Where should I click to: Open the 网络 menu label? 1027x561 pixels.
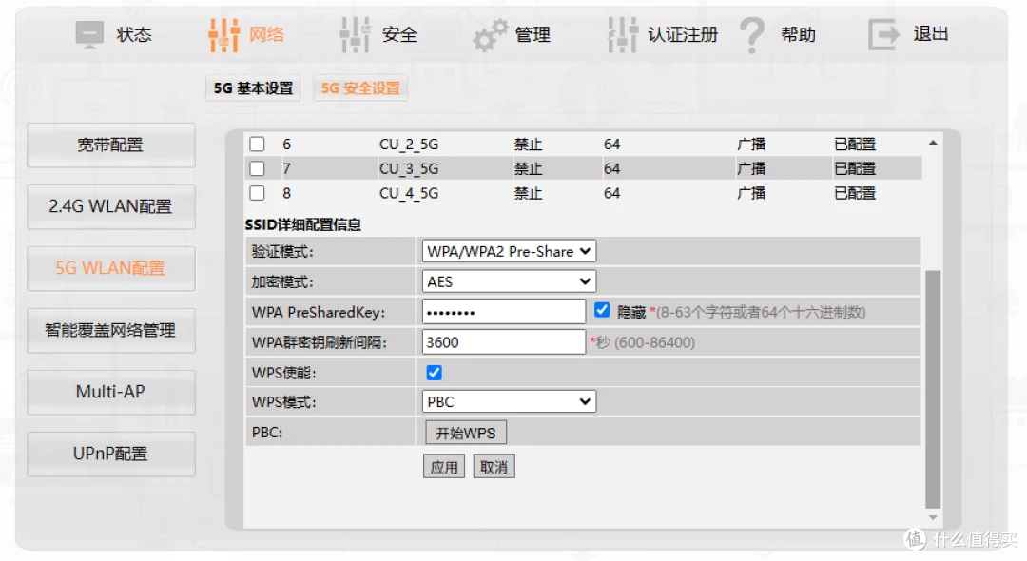tap(266, 34)
